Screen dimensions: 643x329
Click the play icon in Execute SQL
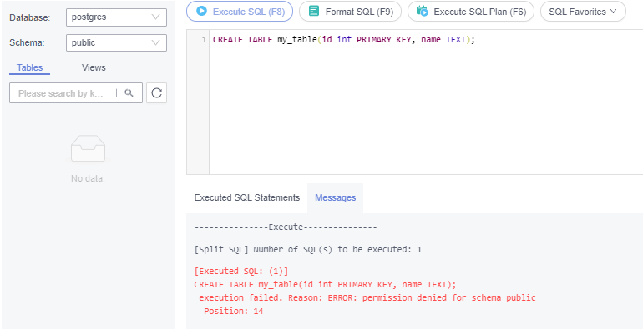tap(201, 11)
